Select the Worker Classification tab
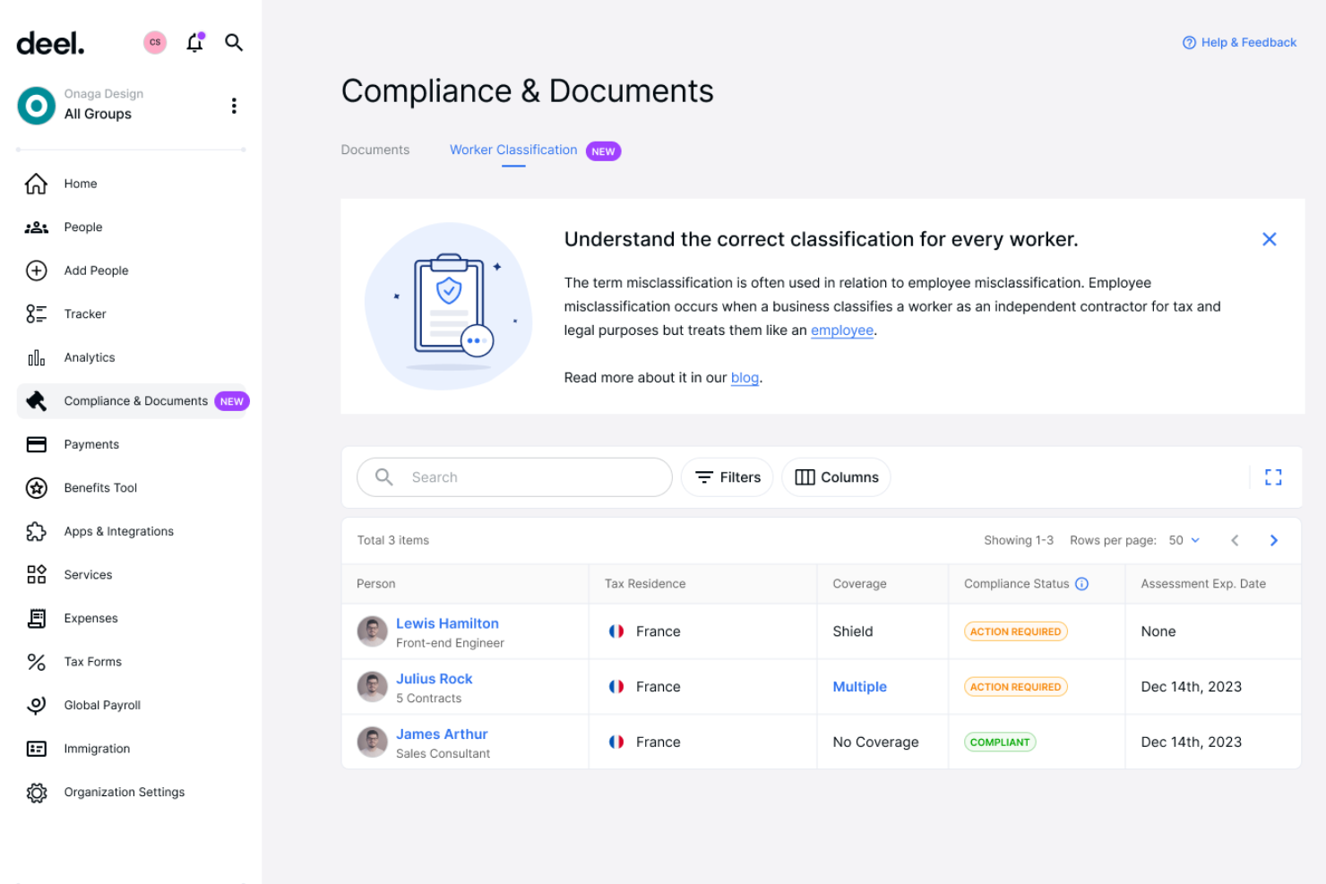Screen dimensions: 1326x884 click(513, 150)
